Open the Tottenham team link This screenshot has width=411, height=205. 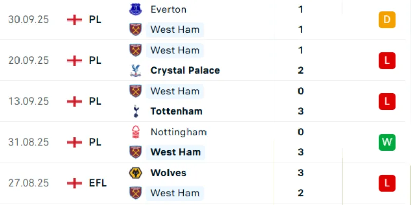click(176, 111)
